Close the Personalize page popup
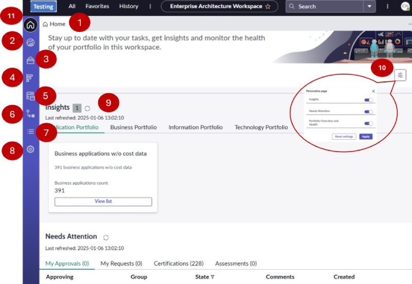The image size is (412, 284). (373, 91)
